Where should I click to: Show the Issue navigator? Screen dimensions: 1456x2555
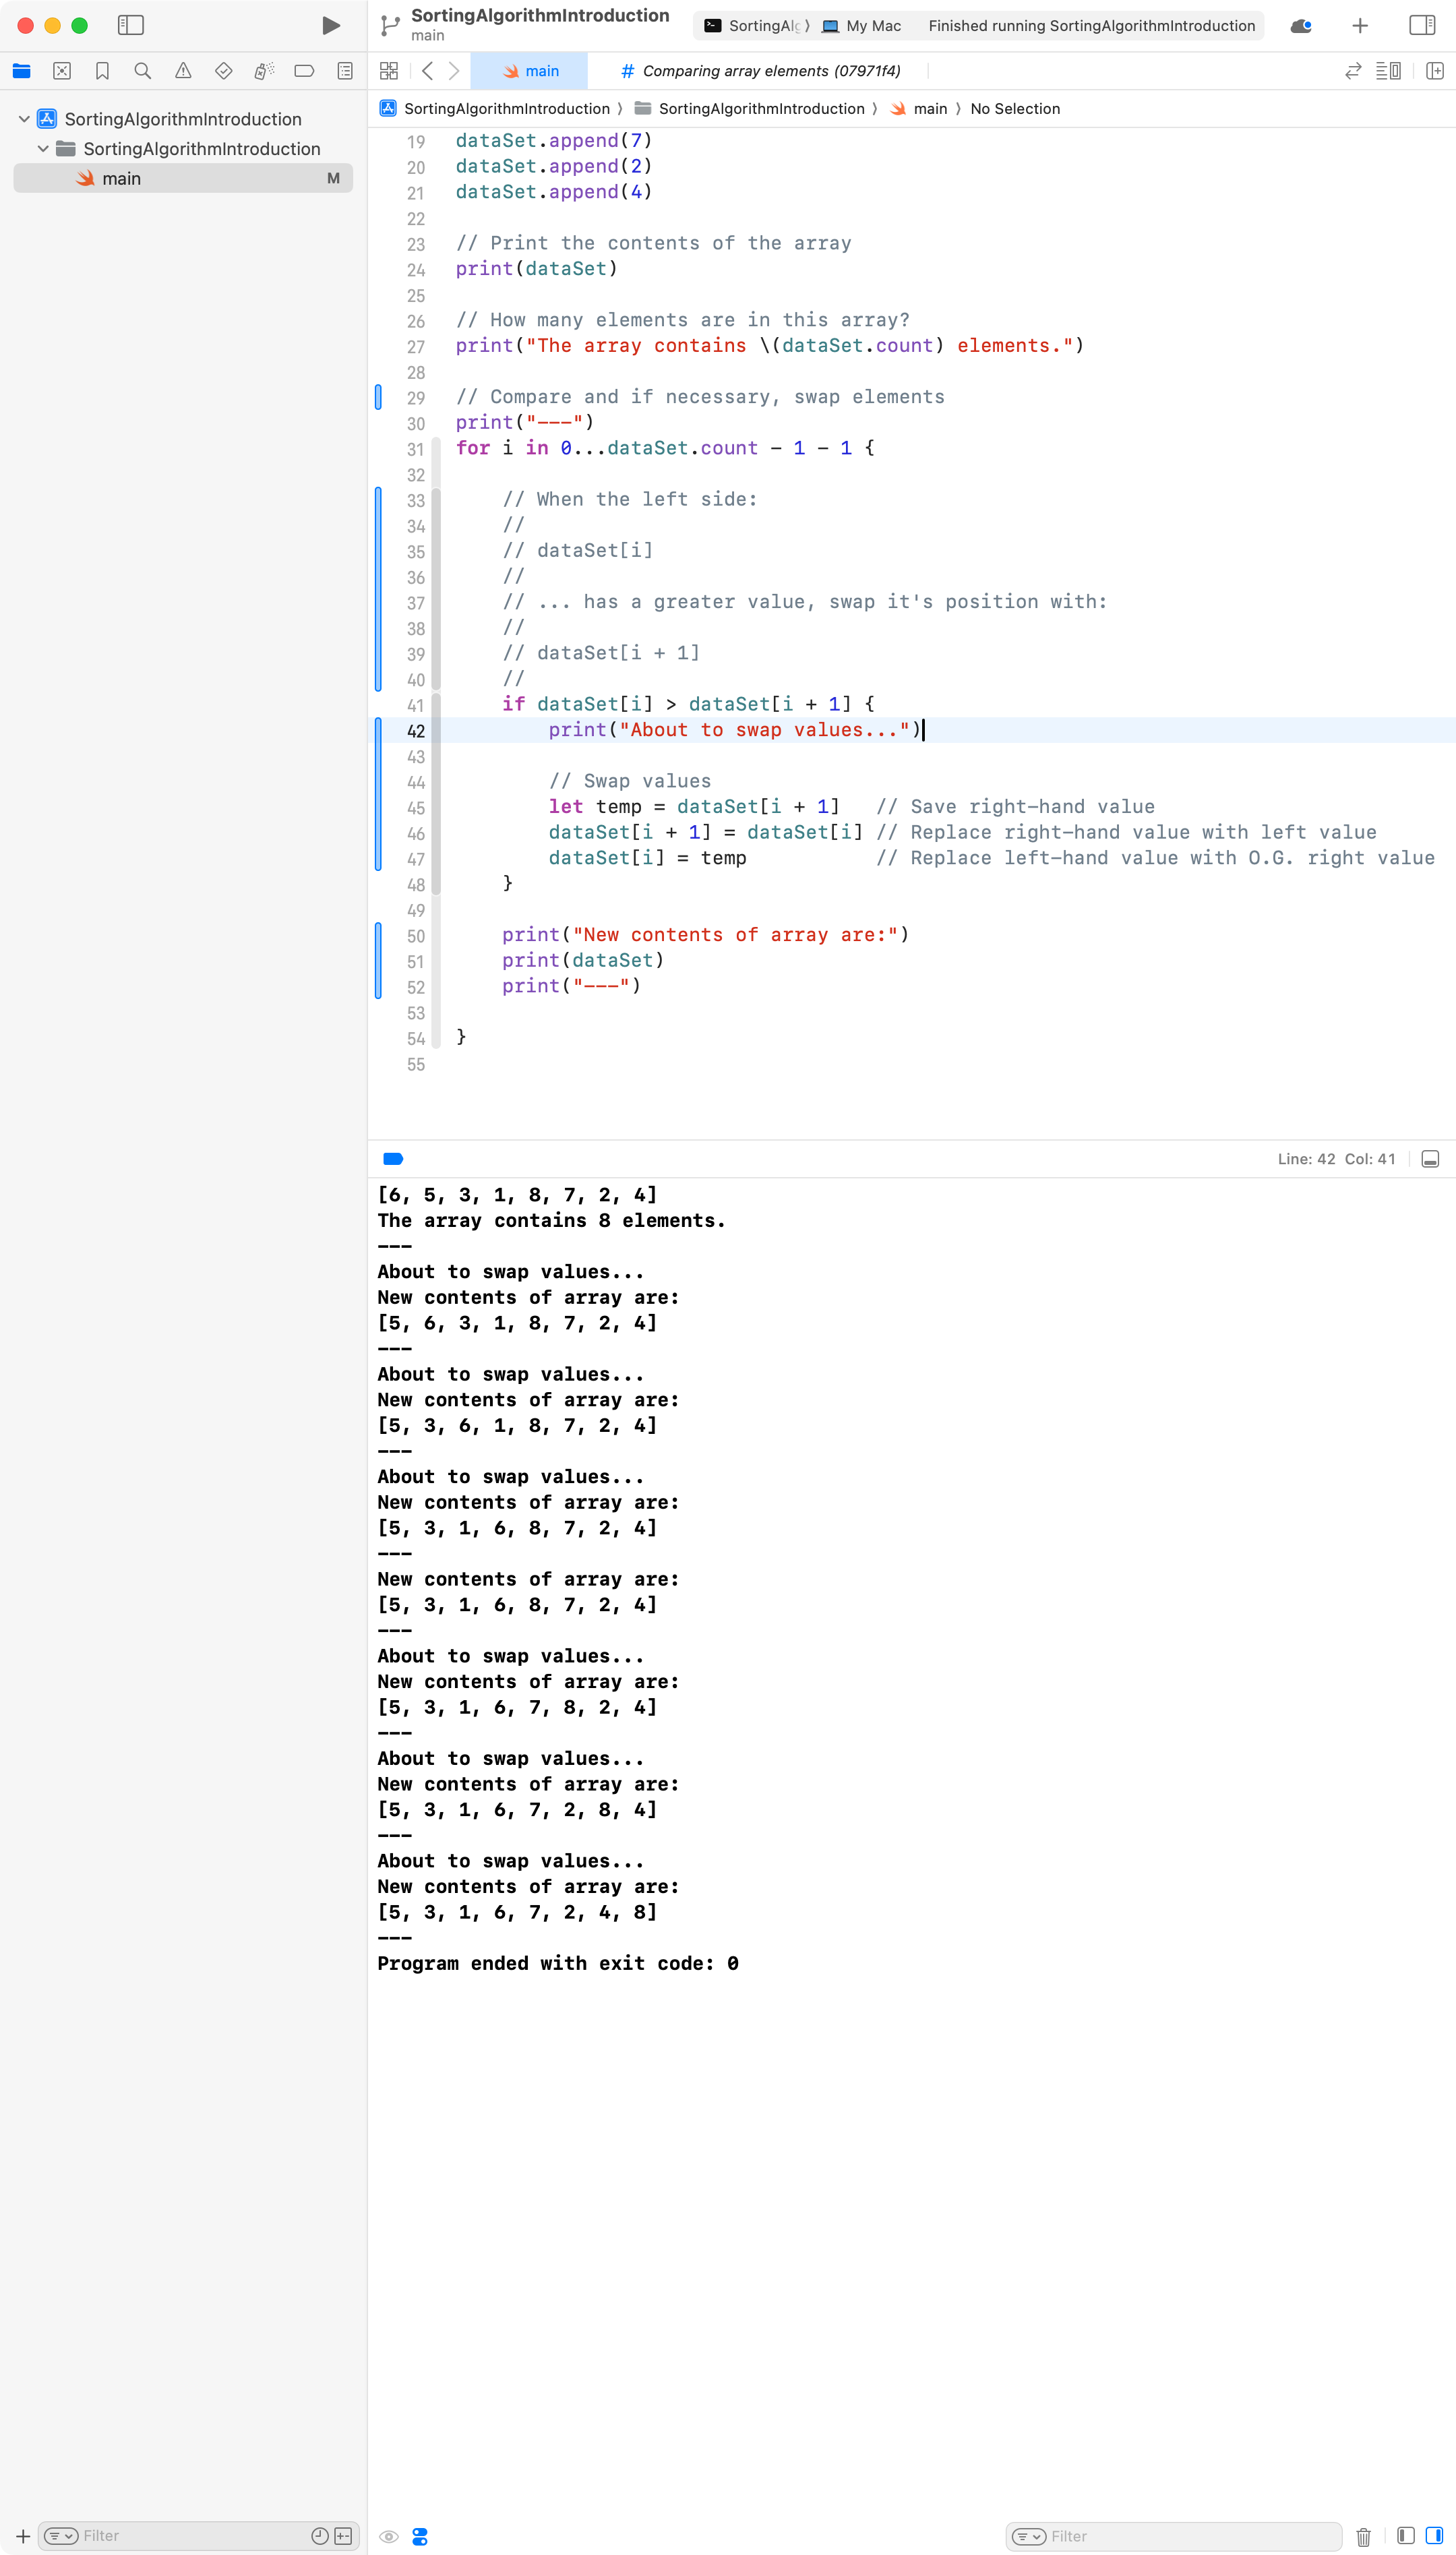[x=183, y=71]
